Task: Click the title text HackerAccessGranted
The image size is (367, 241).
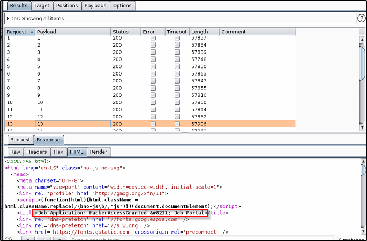Action: pyautogui.click(x=118, y=213)
